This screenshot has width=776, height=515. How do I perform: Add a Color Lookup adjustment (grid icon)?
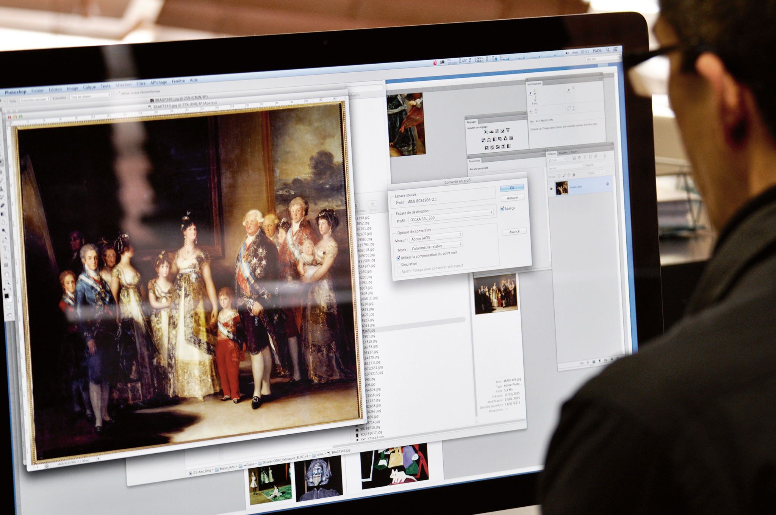click(511, 138)
